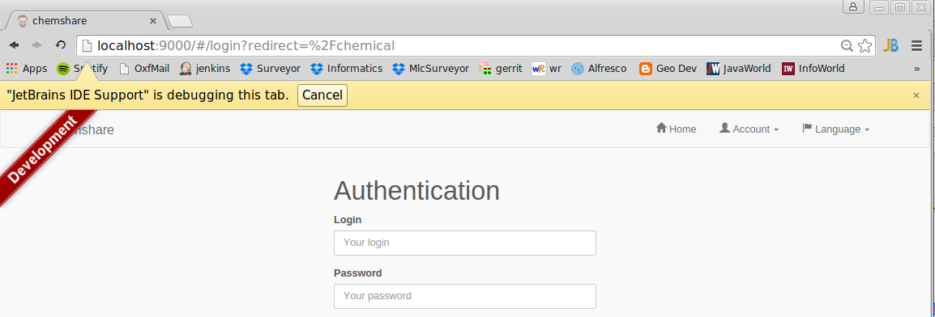
Task: Open the Spotify bookmark
Action: (x=83, y=69)
